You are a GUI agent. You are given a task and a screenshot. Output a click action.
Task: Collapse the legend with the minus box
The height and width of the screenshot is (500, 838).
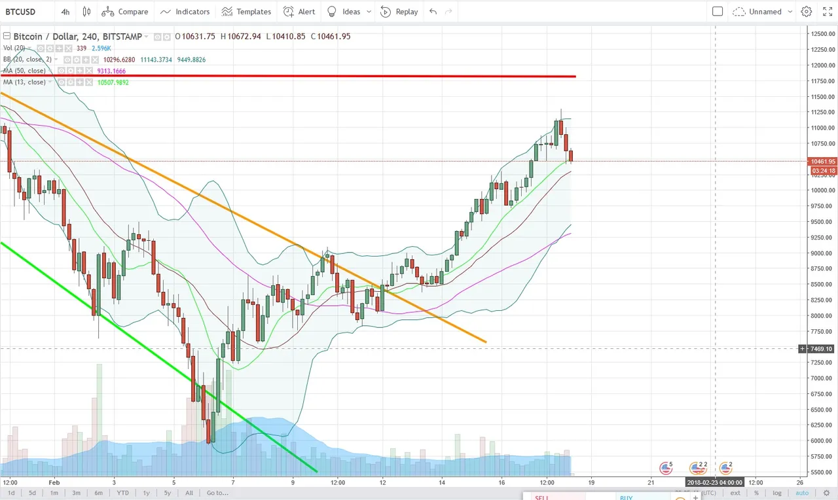7,37
